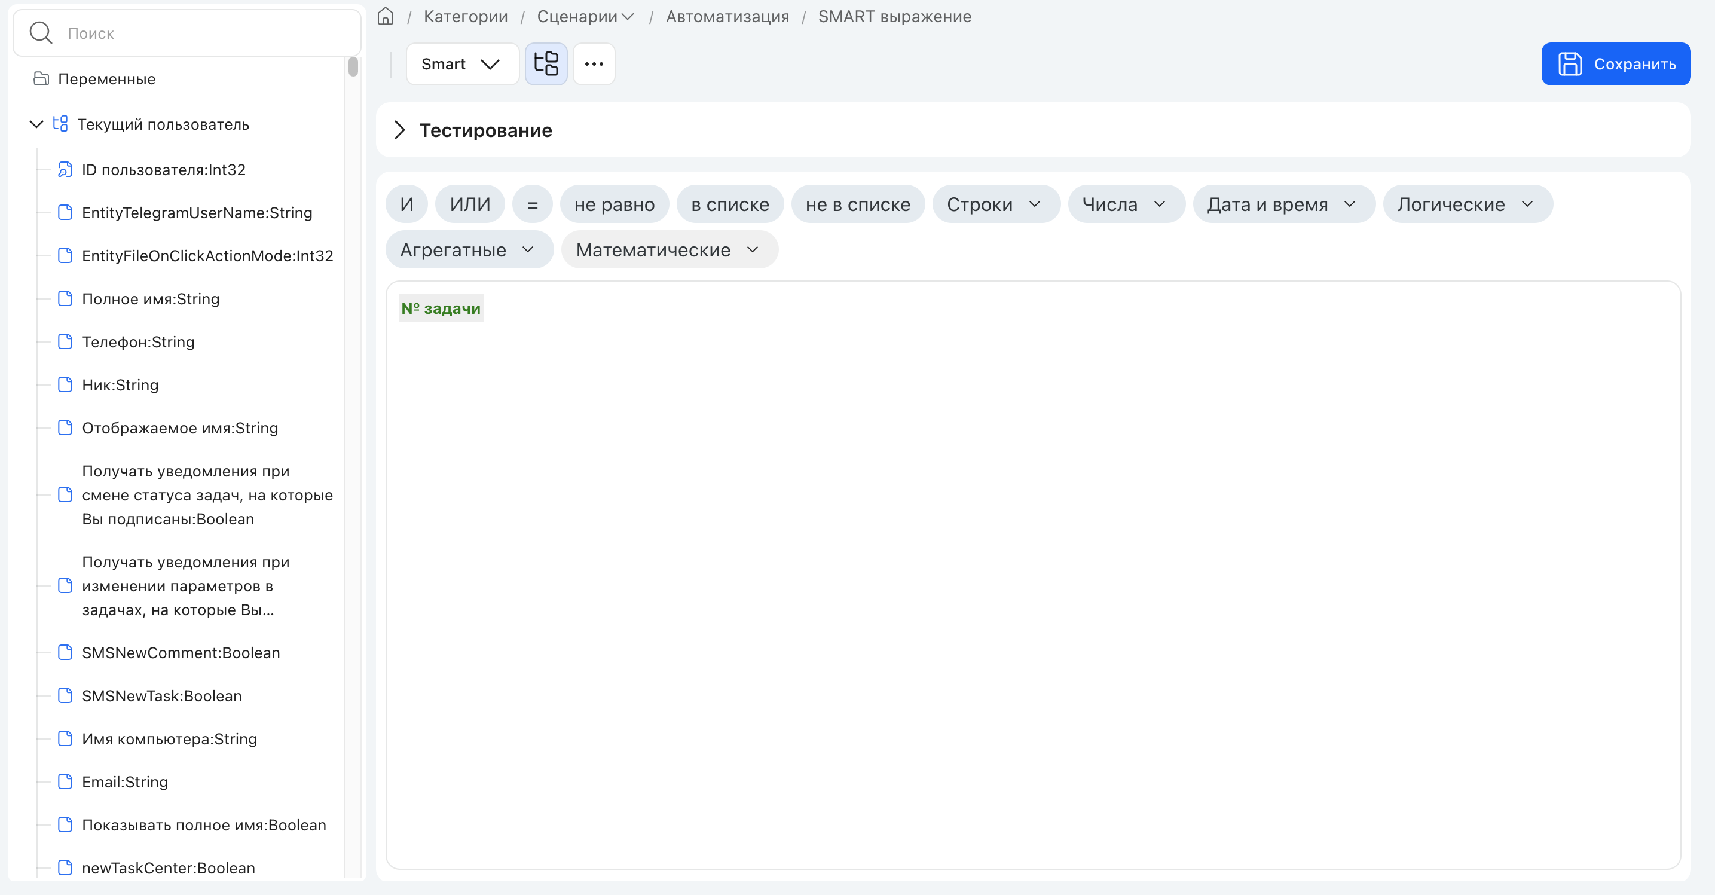1715x895 pixels.
Task: Open the three-dots more options menu
Action: pos(594,64)
